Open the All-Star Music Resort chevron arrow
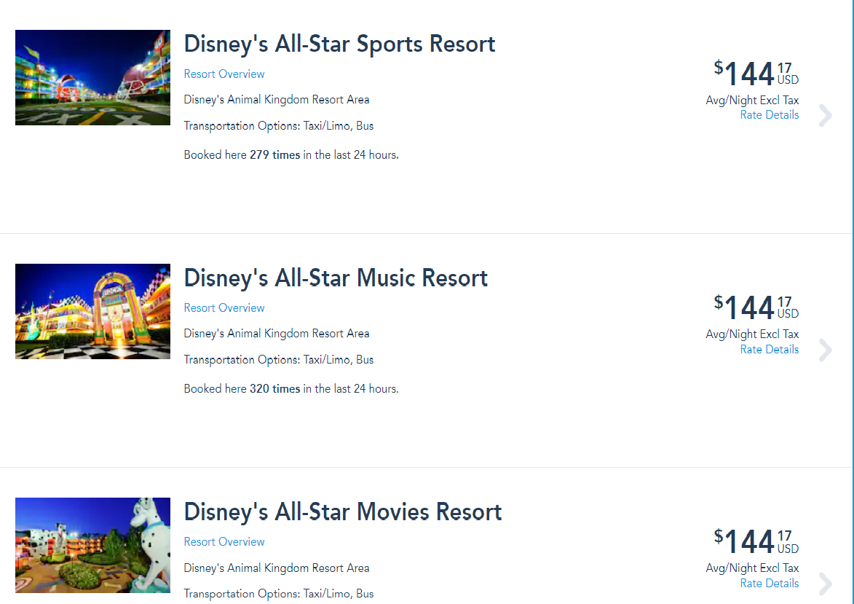This screenshot has width=854, height=604. coord(826,350)
